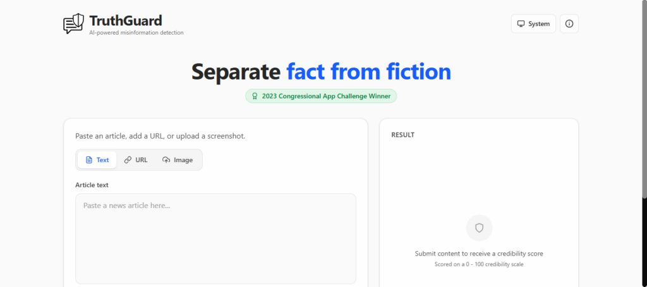Click the "Submit content to receive" message
The width and height of the screenshot is (647, 287).
(479, 254)
